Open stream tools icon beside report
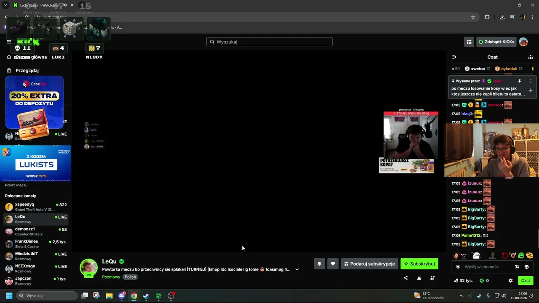This screenshot has height=303, width=539. [432, 278]
